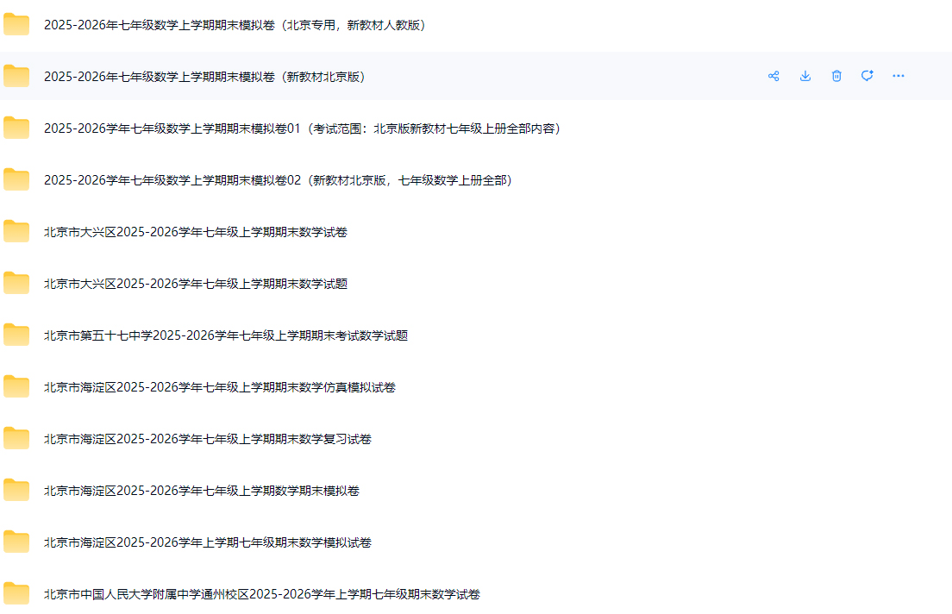Open 北京市大兴区 期末数学试卷 folder

[x=196, y=232]
